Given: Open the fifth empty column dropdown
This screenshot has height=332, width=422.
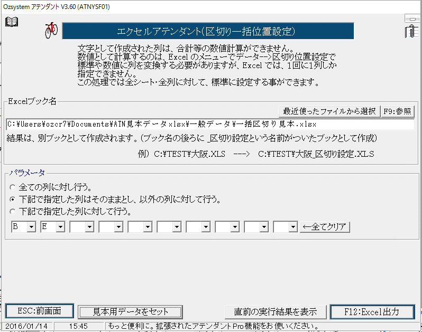Looking at the screenshot, I should point(148,227).
